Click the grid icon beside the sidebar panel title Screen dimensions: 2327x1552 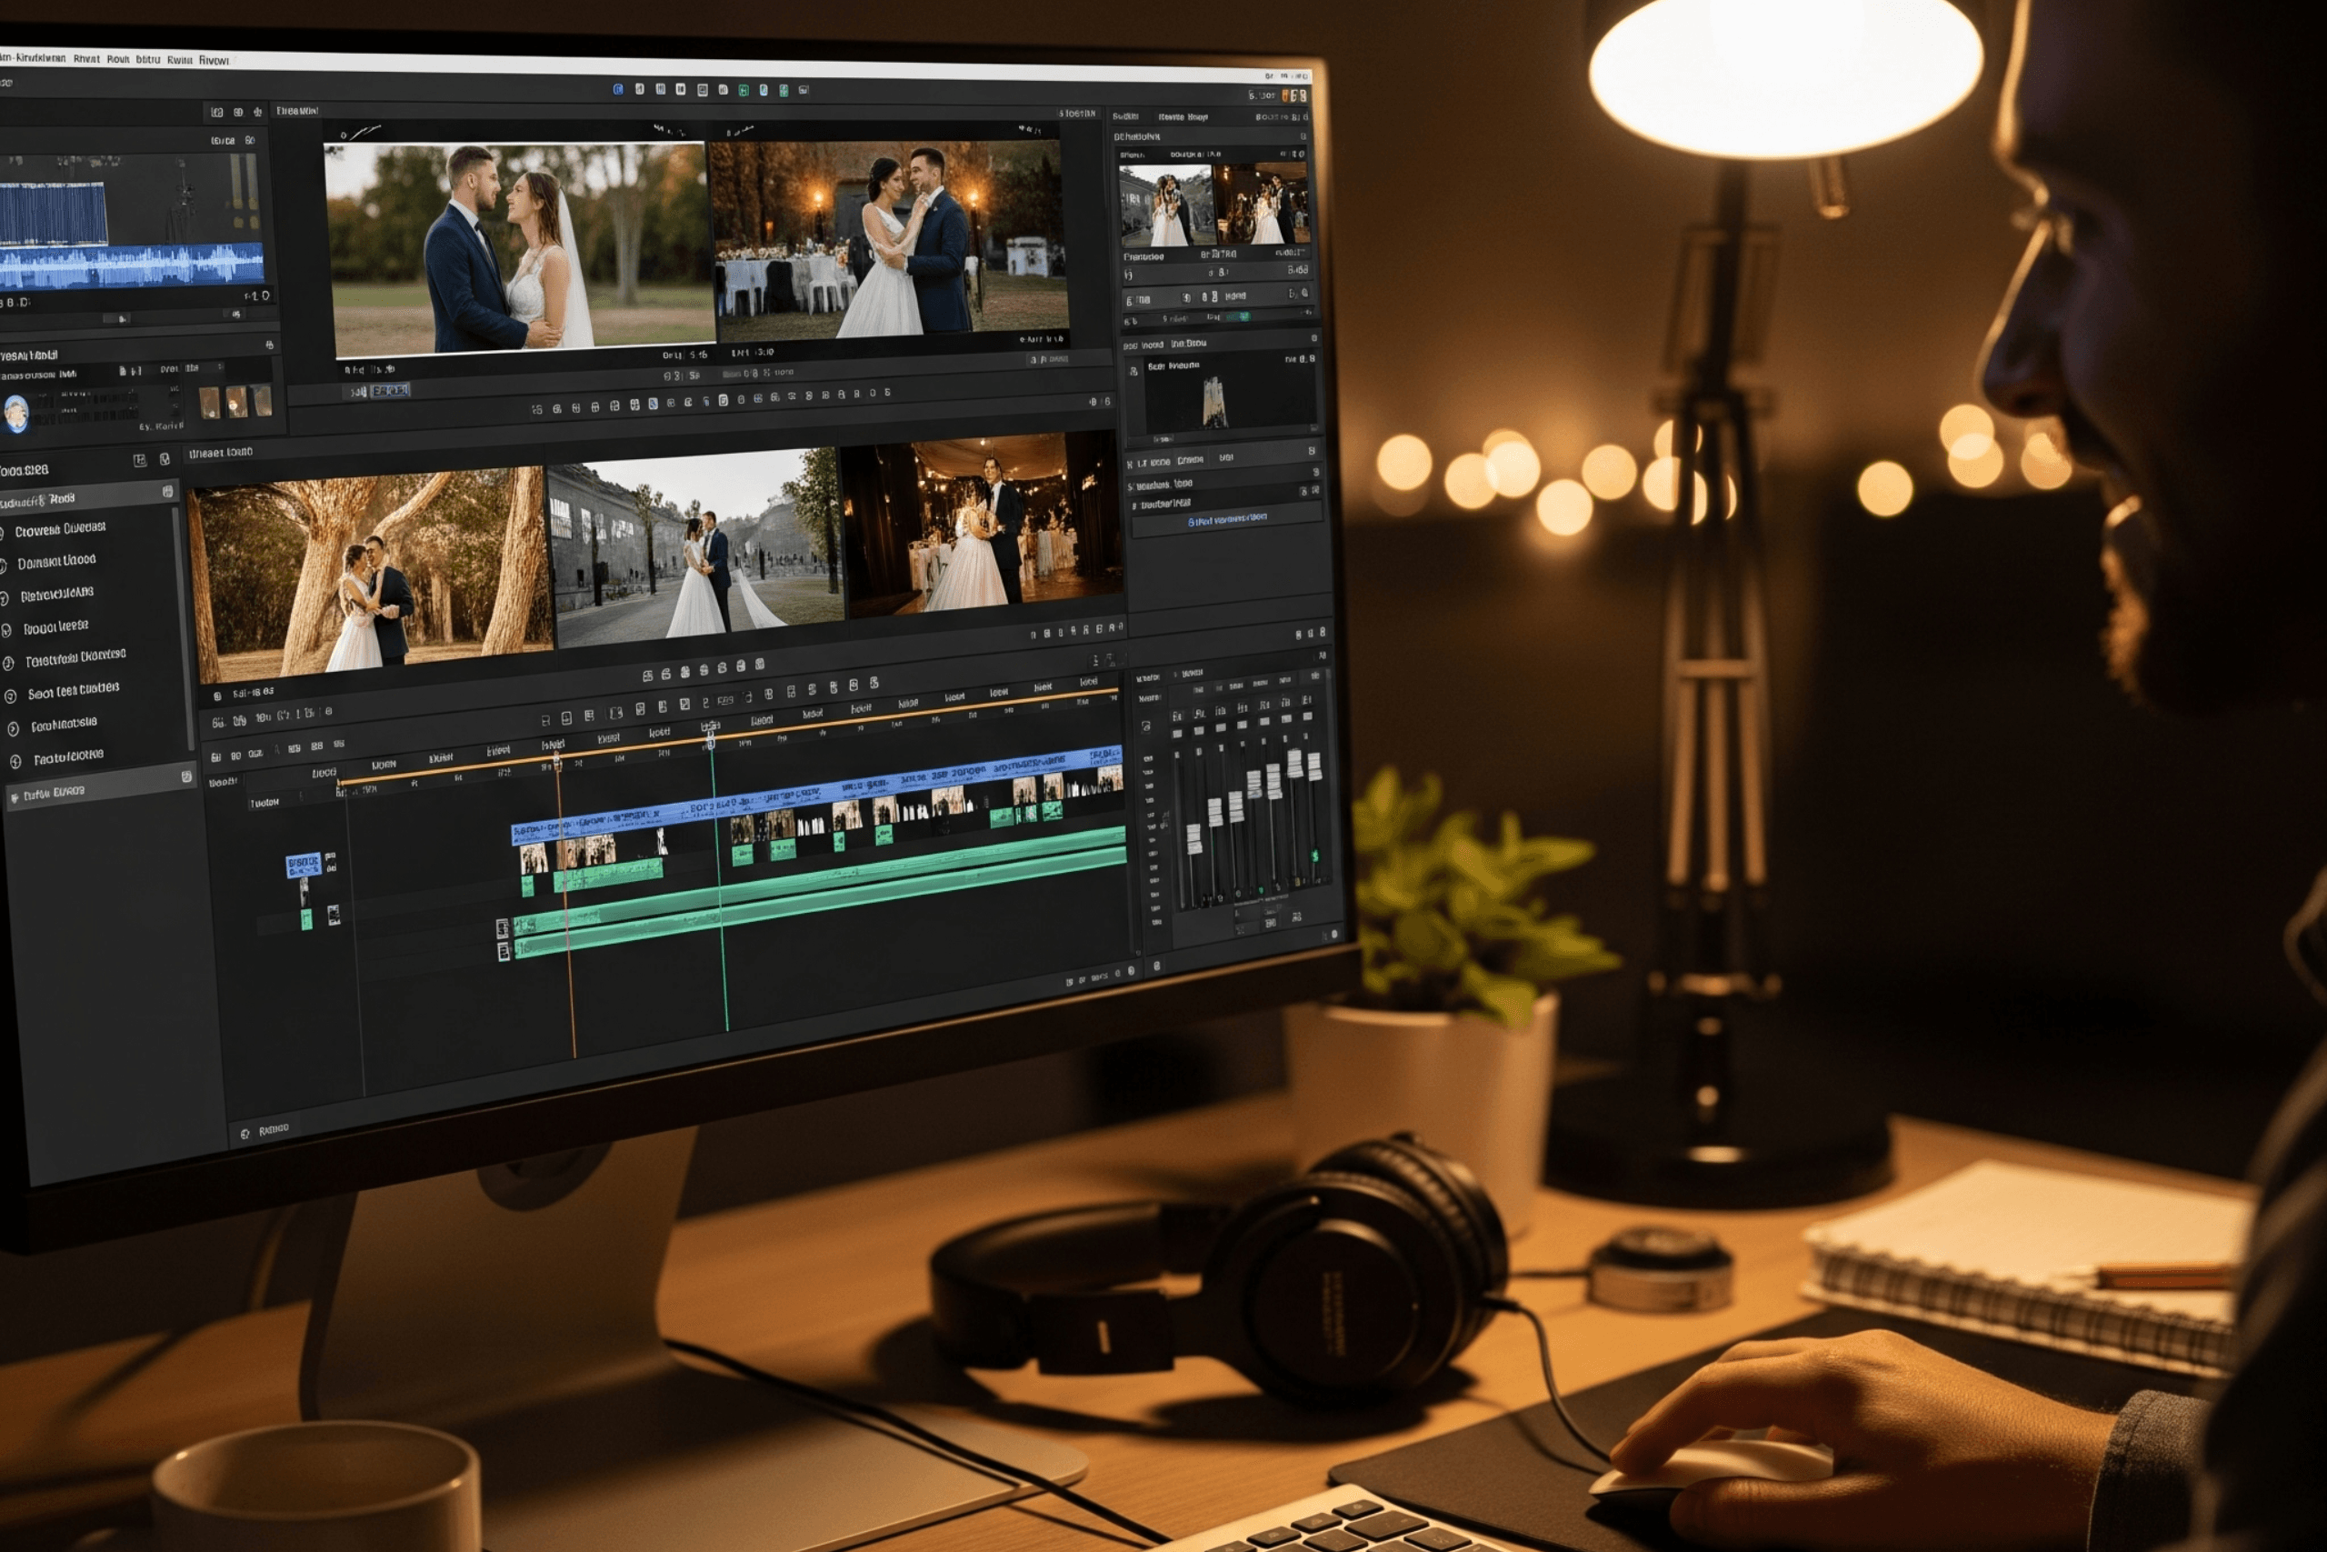(139, 460)
